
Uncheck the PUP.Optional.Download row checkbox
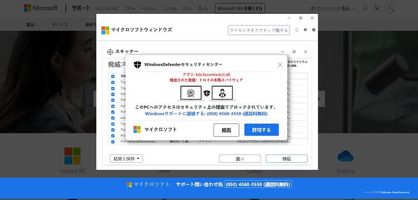[x=113, y=142]
